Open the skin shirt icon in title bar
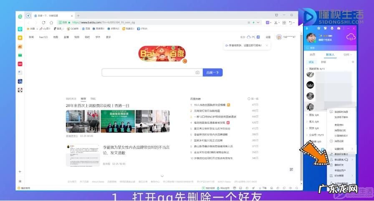The image size is (374, 201). click(x=276, y=15)
